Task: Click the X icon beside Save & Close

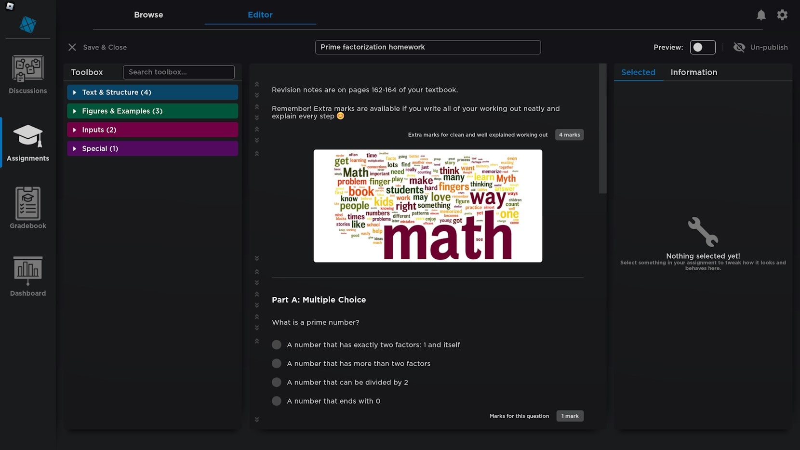Action: click(x=72, y=47)
